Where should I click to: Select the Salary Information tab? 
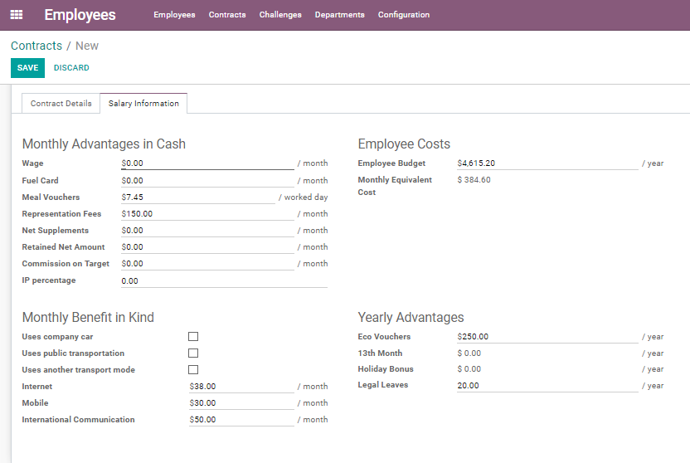click(143, 104)
